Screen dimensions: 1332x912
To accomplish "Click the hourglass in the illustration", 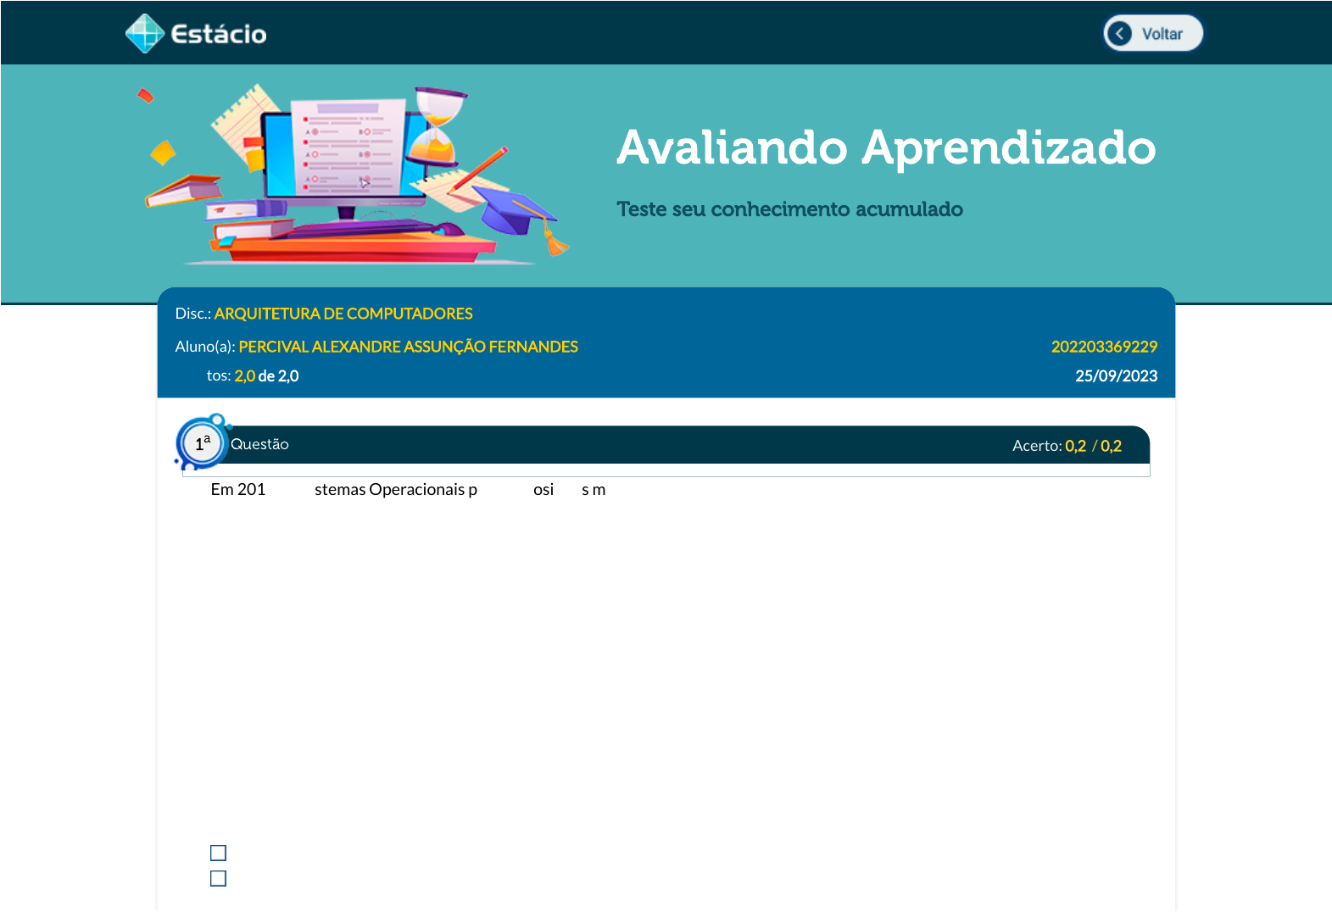I will 436,125.
